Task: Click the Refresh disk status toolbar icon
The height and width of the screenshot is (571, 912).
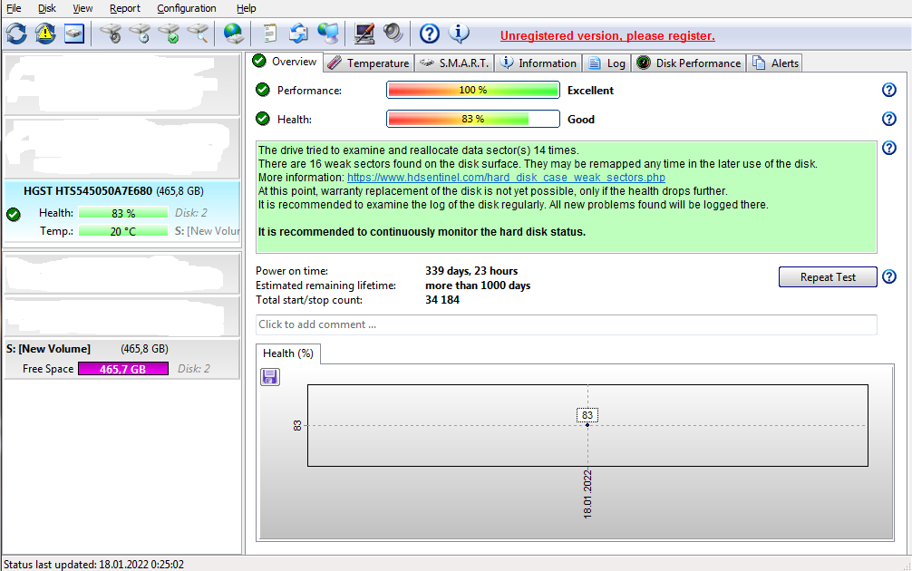Action: (16, 34)
